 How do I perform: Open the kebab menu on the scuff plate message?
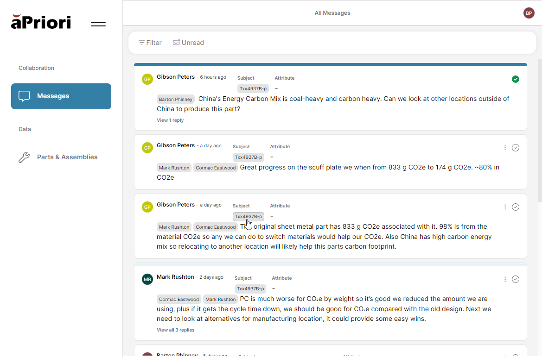[x=505, y=148]
